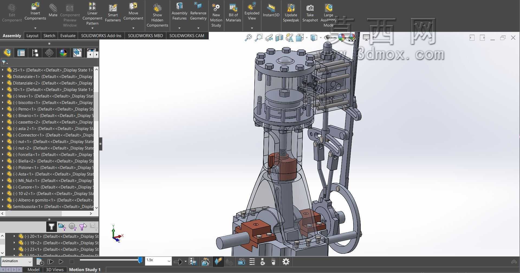The height and width of the screenshot is (273, 520).
Task: Open Bill of Materials tool
Action: (x=233, y=13)
